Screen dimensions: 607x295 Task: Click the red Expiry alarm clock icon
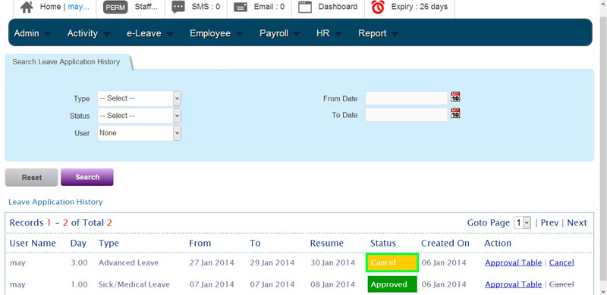[x=378, y=7]
